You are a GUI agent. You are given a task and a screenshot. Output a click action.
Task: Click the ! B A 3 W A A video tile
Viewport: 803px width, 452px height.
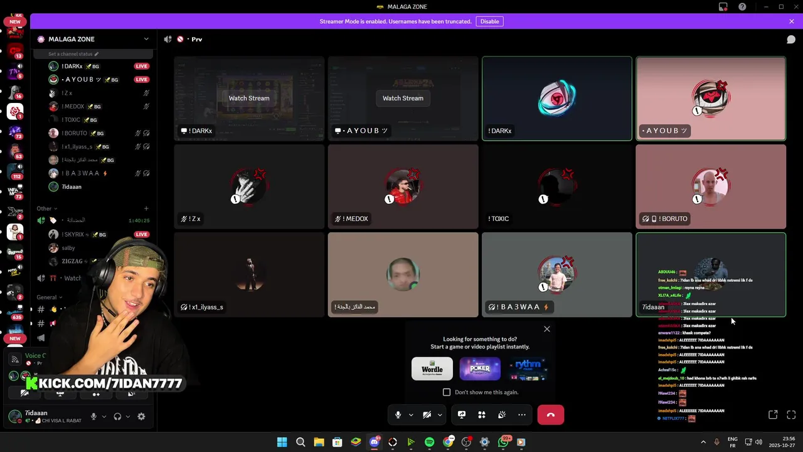click(x=556, y=274)
